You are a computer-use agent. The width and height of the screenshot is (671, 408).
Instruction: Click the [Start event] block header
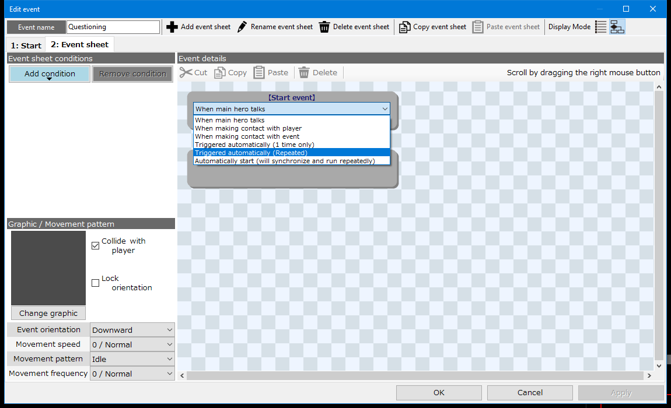pyautogui.click(x=291, y=97)
